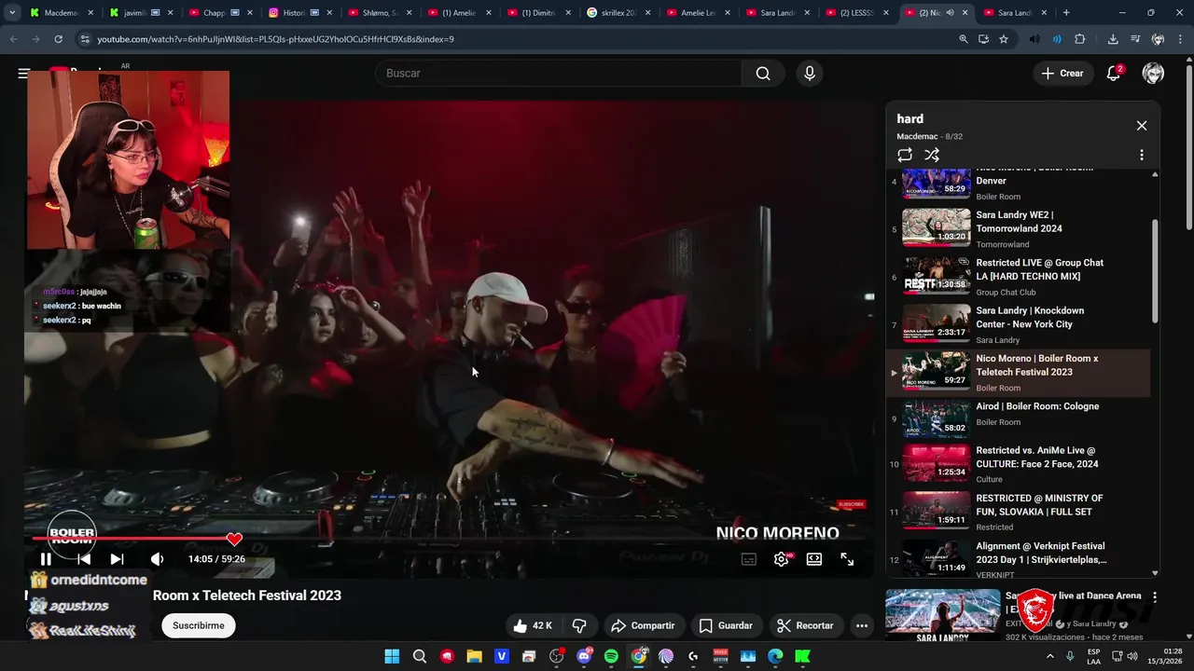1194x671 pixels.
Task: Open the browser extensions puzzle icon
Action: 1080,39
